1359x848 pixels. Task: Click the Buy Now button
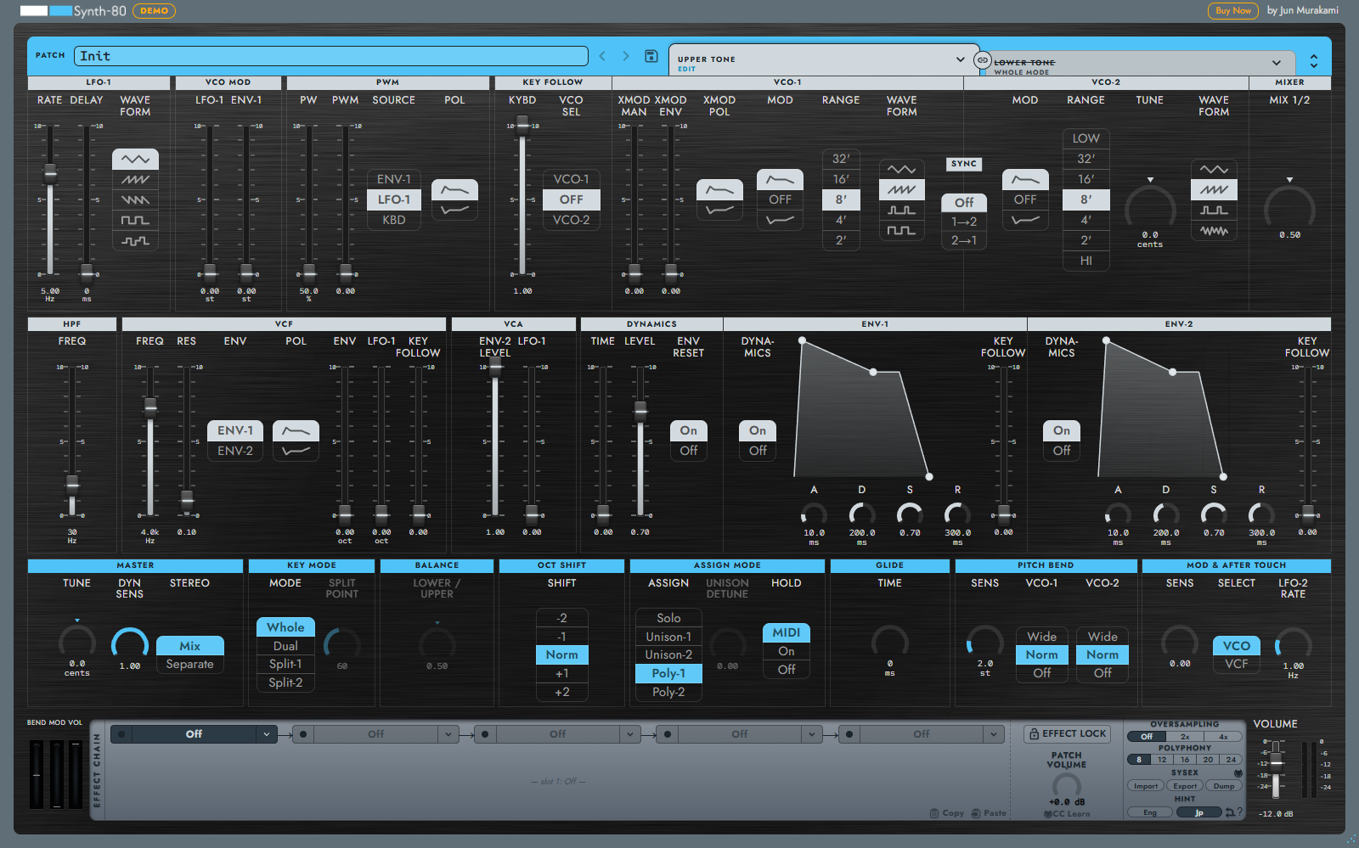(x=1233, y=11)
